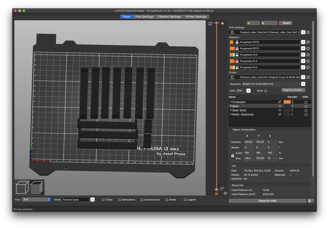The width and height of the screenshot is (329, 228).
Task: Click the add color change plus icon
Action: (222, 23)
